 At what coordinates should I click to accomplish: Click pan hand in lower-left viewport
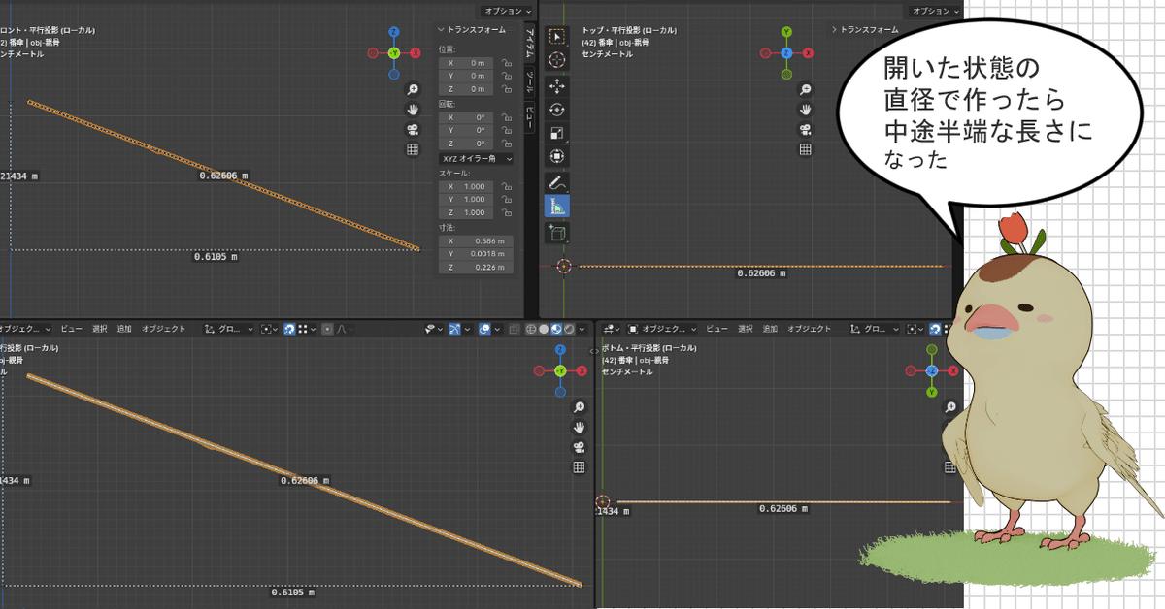point(579,428)
